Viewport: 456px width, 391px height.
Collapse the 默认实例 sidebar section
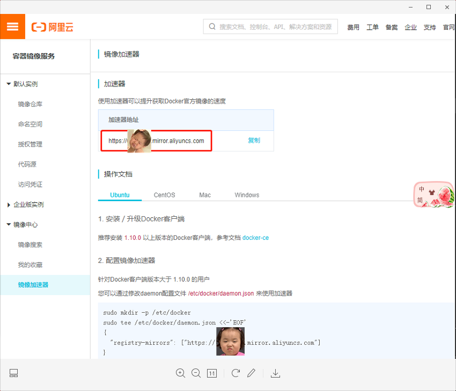(x=25, y=83)
